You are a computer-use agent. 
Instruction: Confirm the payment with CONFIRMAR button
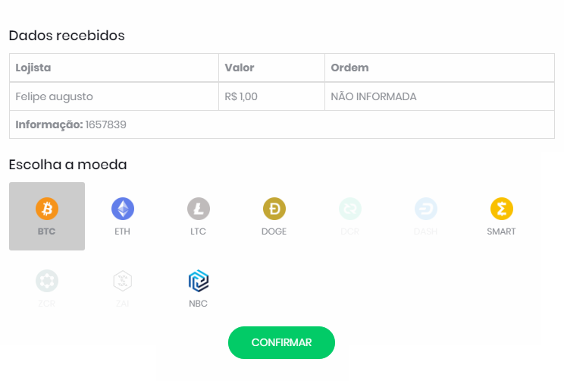pos(282,342)
